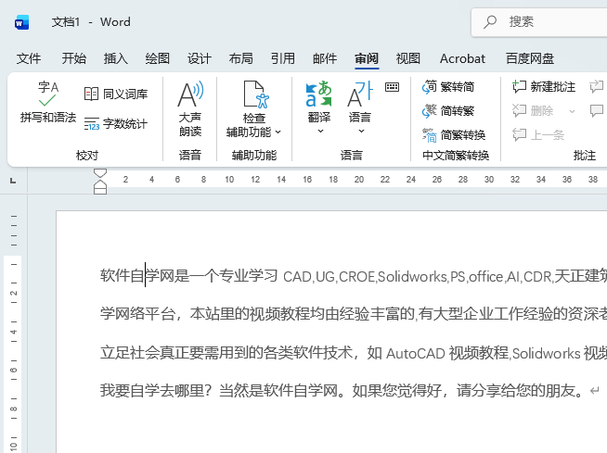Open the 百度网盘 tab
The height and width of the screenshot is (453, 607).
(530, 58)
